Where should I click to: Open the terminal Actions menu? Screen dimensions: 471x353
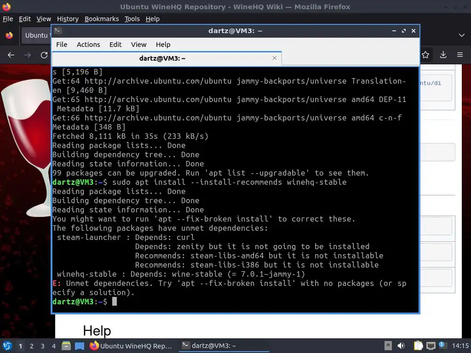click(x=88, y=45)
